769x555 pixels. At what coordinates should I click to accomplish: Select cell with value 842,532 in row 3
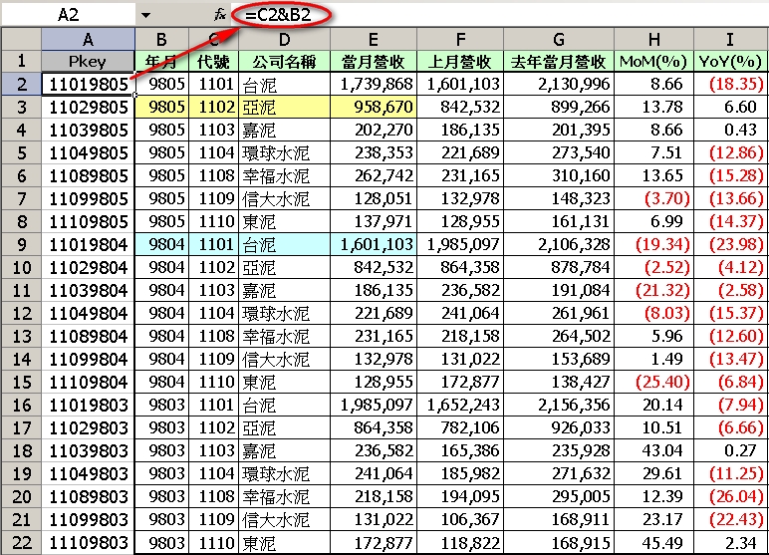click(x=460, y=107)
